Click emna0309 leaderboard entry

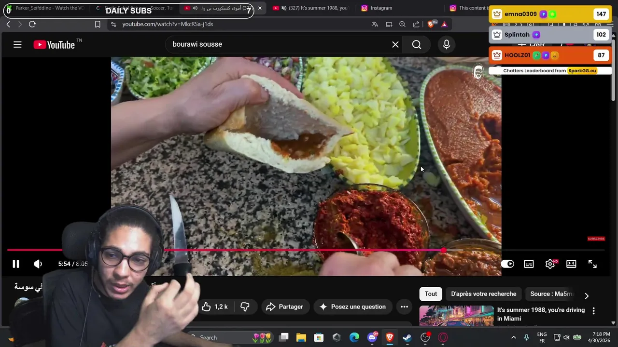(x=550, y=14)
